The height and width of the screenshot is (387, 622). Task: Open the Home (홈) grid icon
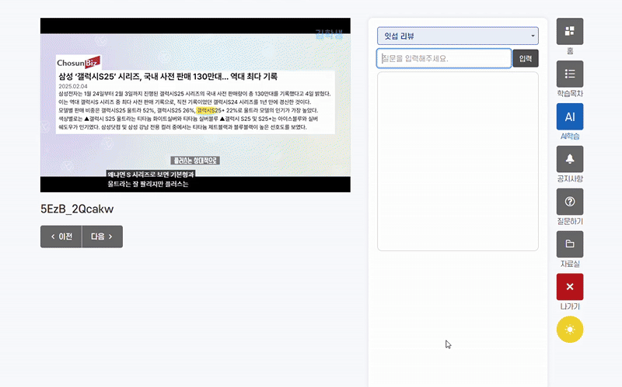(570, 31)
